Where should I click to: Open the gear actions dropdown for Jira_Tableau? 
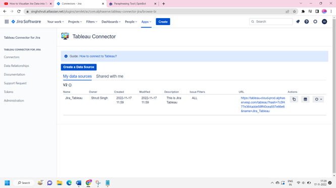318,100
